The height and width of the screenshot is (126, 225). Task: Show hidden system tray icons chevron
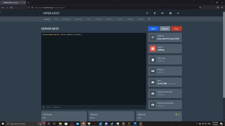[197, 124]
